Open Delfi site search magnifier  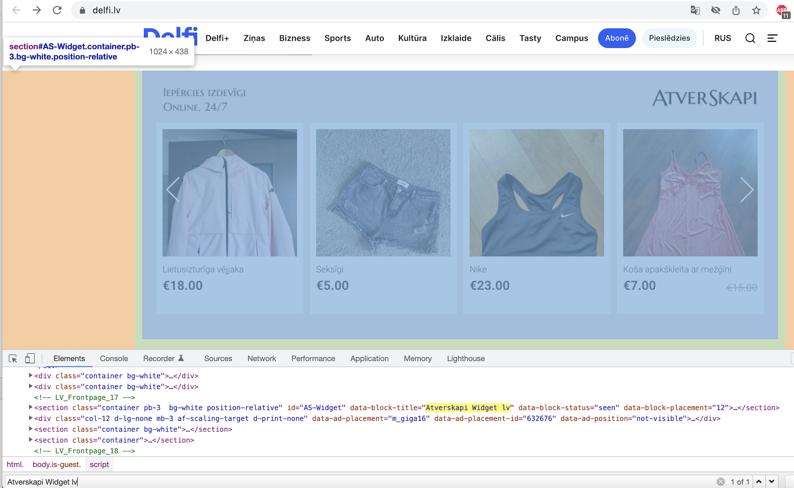click(x=750, y=38)
